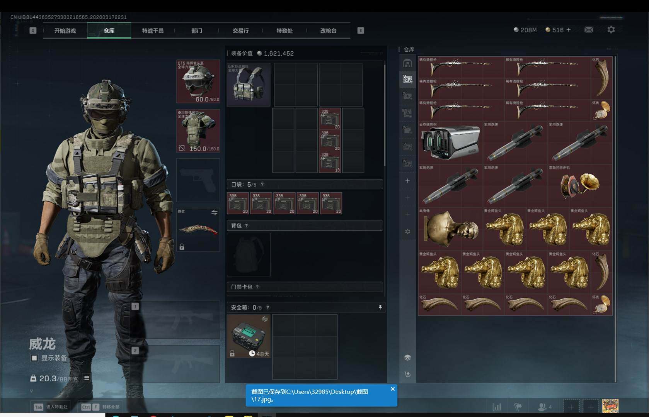Screen dimensions: 649x417
Task: Open the flags icon in bottom bar
Action: point(518,407)
